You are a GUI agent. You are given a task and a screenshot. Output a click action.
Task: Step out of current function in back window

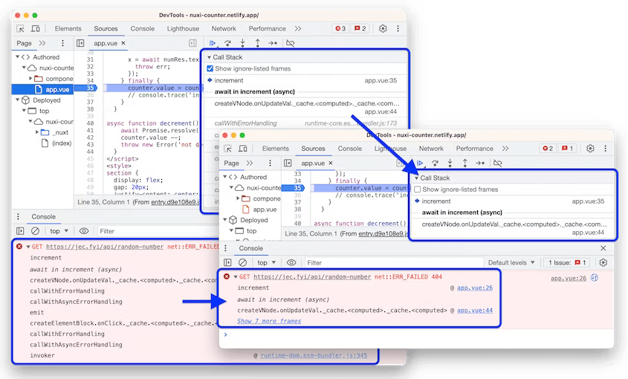pyautogui.click(x=258, y=43)
